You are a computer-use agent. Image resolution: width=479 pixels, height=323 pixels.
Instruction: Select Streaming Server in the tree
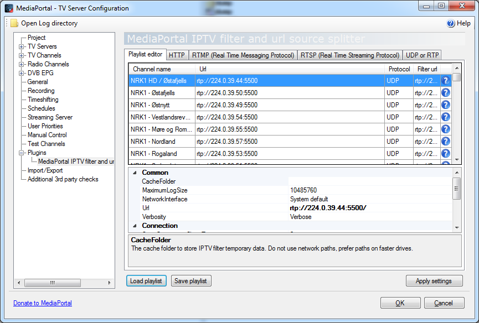50,117
